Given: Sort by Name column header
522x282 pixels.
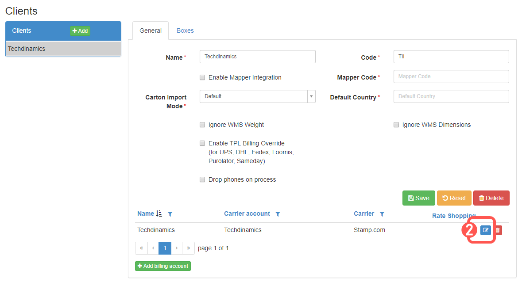Looking at the screenshot, I should pos(146,213).
